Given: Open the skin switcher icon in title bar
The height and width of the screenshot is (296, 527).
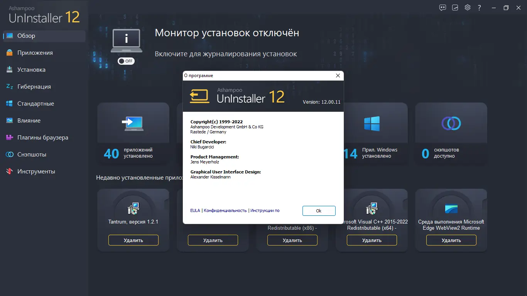Looking at the screenshot, I should (x=455, y=7).
